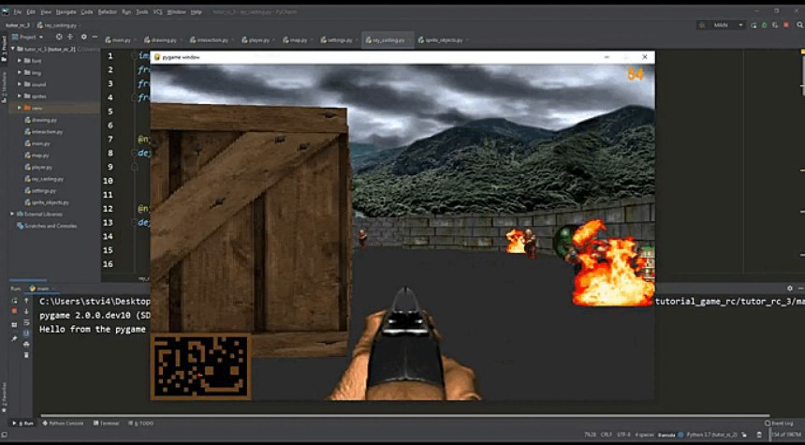This screenshot has width=805, height=445.
Task: Click the down arrow in Run panel
Action: [x=27, y=311]
